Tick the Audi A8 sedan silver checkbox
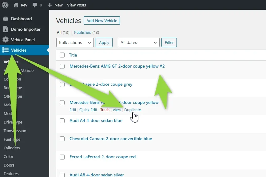266x177 pixels. point(62,175)
